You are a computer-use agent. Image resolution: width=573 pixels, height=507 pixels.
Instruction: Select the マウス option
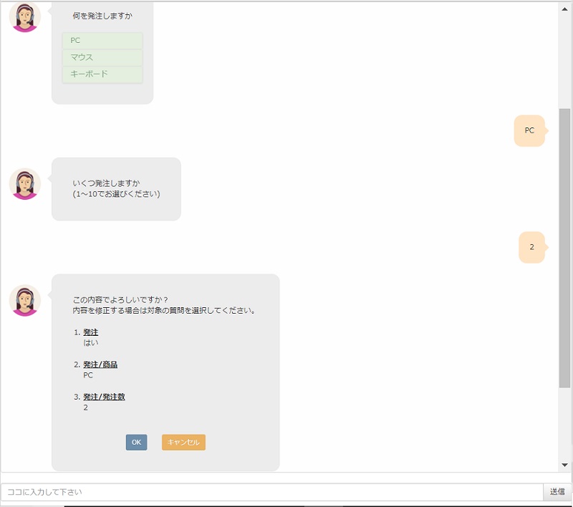pyautogui.click(x=102, y=59)
